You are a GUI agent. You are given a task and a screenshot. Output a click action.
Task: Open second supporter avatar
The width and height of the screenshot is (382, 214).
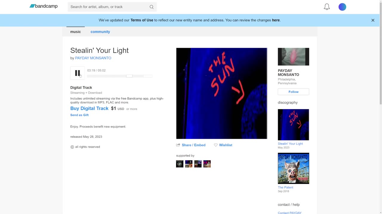189,164
